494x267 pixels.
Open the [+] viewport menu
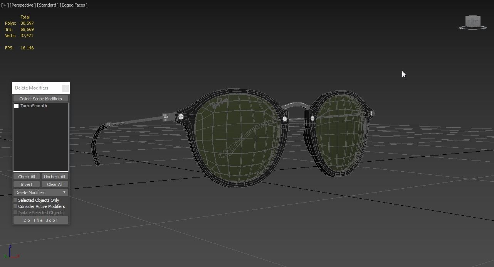5,5
